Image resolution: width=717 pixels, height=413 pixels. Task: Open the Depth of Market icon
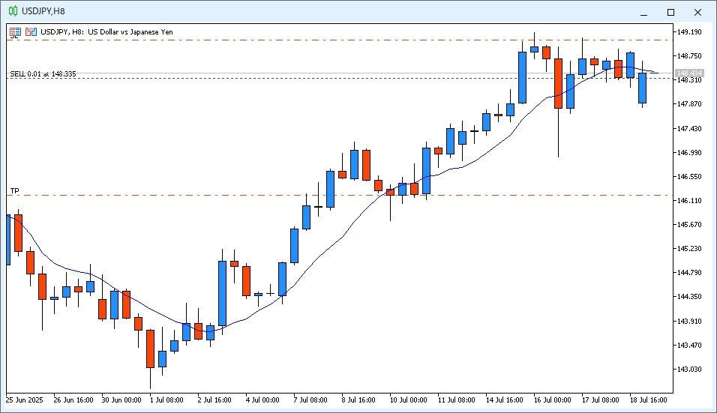point(31,32)
